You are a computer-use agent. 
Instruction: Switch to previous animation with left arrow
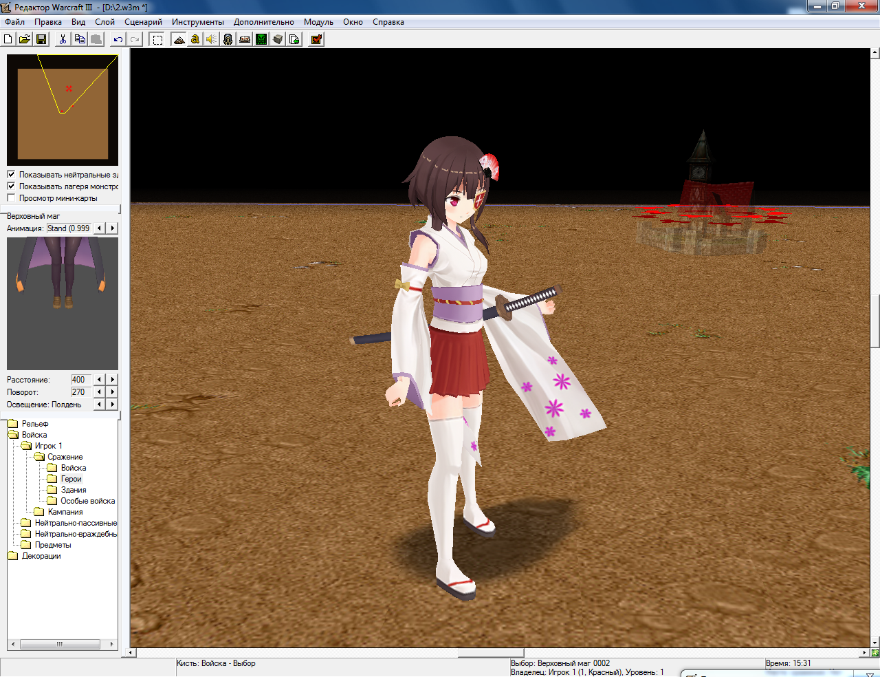[100, 228]
